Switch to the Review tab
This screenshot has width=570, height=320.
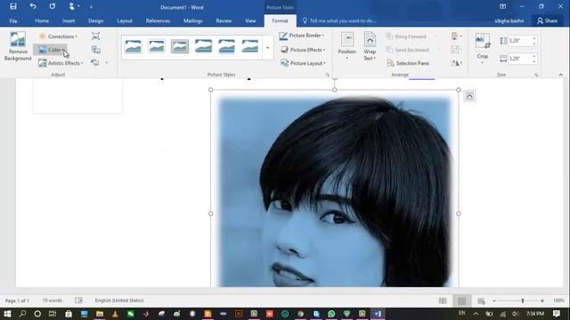click(x=224, y=21)
